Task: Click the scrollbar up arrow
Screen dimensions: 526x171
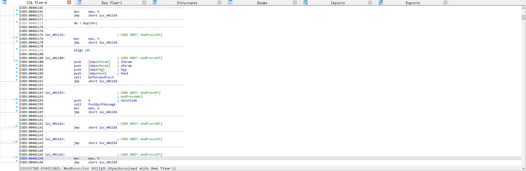Action: 523,8
